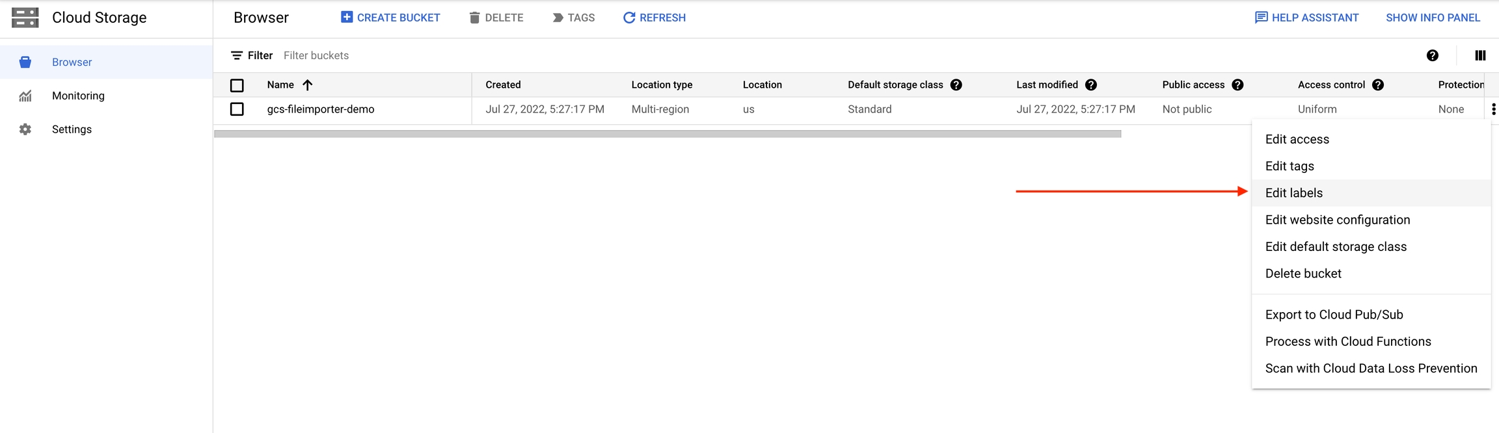Click the REFRESH button

click(655, 18)
